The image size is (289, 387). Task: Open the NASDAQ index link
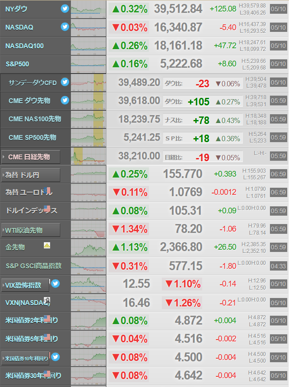tap(19, 27)
